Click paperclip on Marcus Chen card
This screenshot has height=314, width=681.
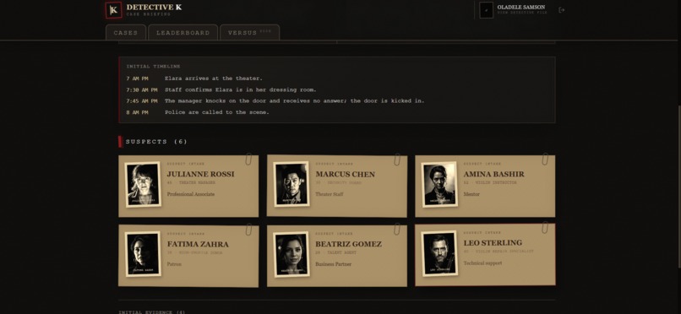coord(397,160)
